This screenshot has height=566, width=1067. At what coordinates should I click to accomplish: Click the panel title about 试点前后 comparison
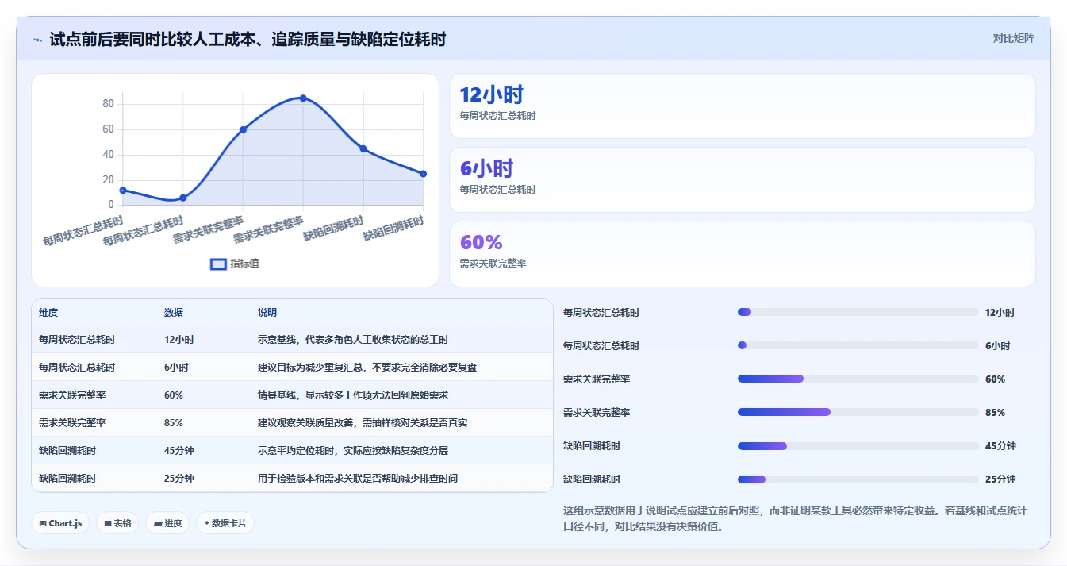pos(248,39)
